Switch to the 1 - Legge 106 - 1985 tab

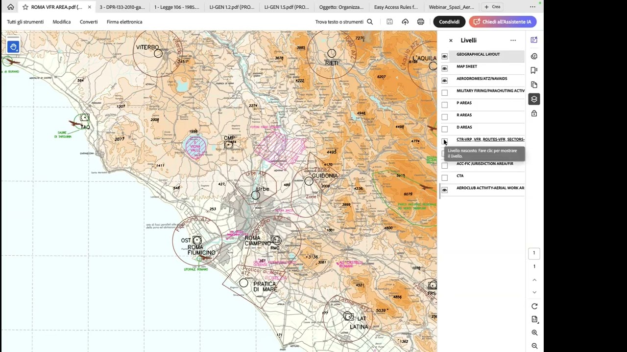click(x=177, y=7)
